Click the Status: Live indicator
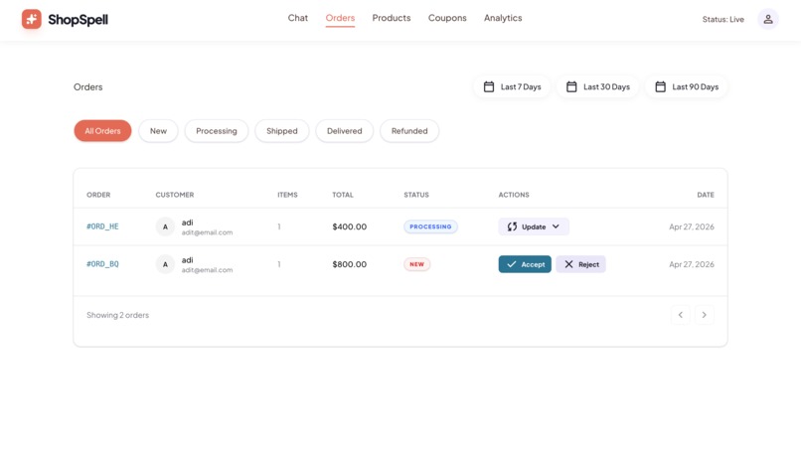The height and width of the screenshot is (451, 801). point(722,20)
